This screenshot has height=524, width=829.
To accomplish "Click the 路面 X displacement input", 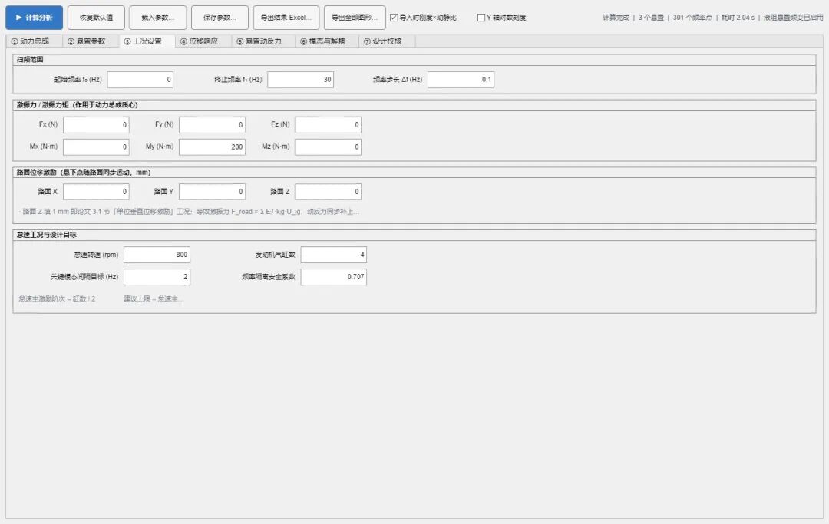I will [x=96, y=192].
